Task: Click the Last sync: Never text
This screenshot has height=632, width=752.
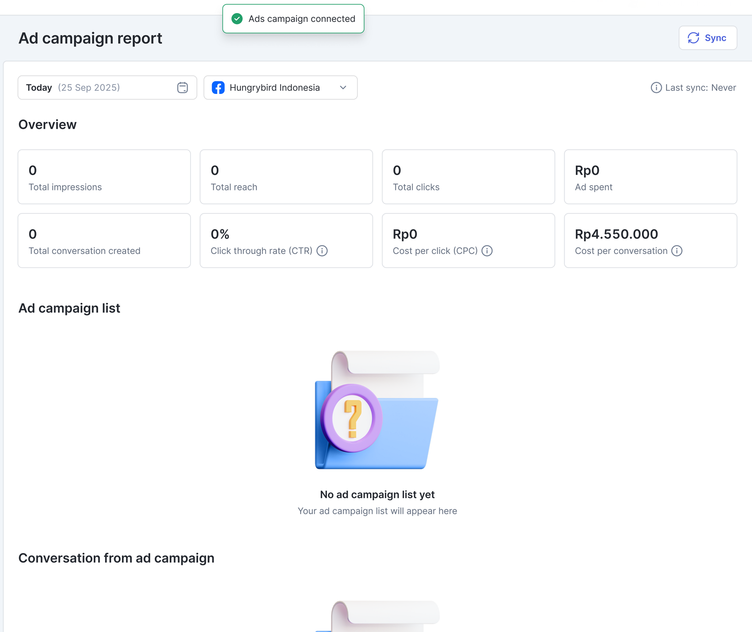Action: tap(700, 88)
